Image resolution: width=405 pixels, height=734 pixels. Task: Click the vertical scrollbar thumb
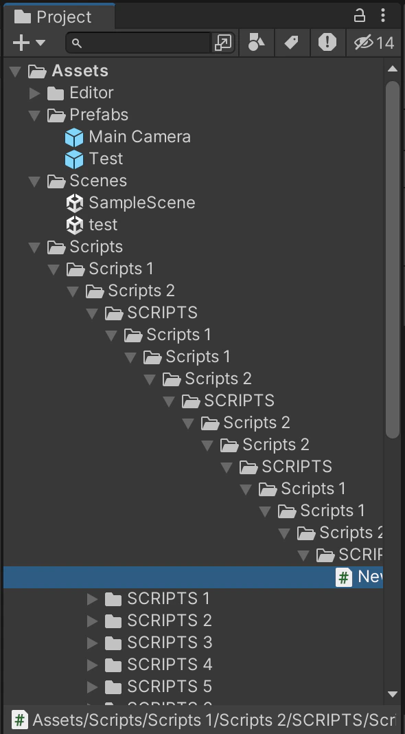point(393,260)
